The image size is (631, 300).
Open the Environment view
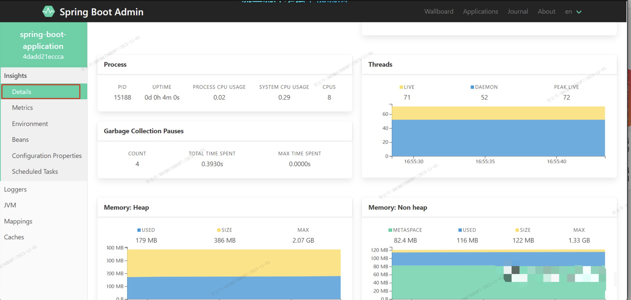[x=30, y=124]
